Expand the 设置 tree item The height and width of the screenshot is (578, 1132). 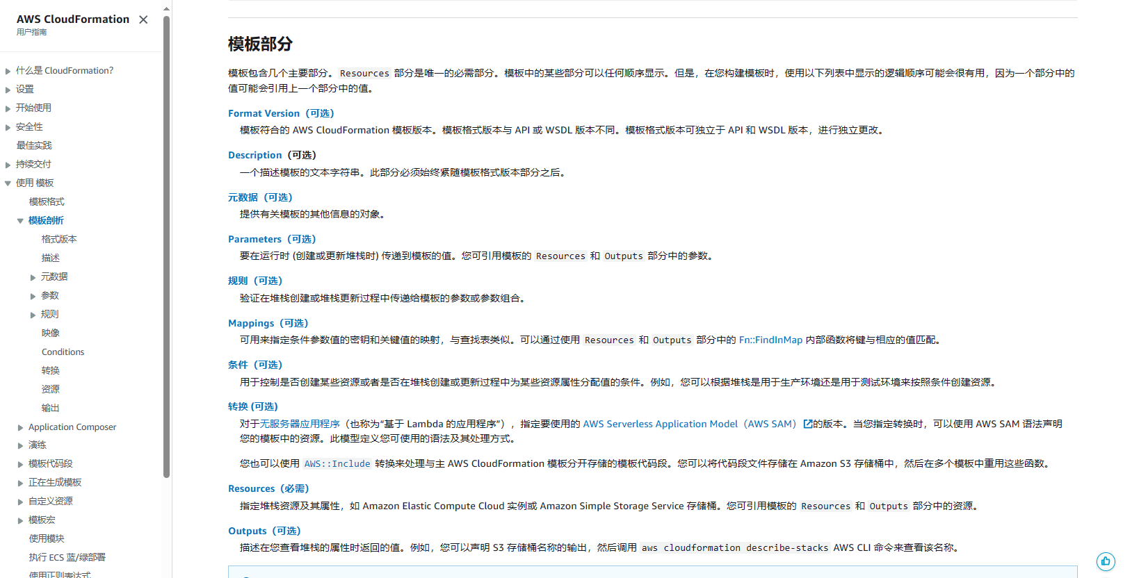pos(8,90)
